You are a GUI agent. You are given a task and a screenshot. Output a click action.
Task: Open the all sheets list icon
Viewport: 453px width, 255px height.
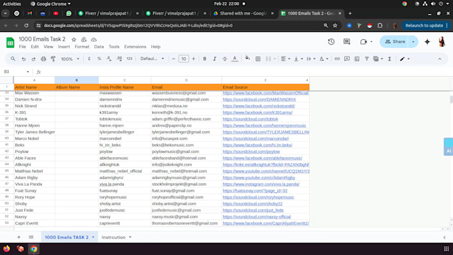tap(31, 237)
